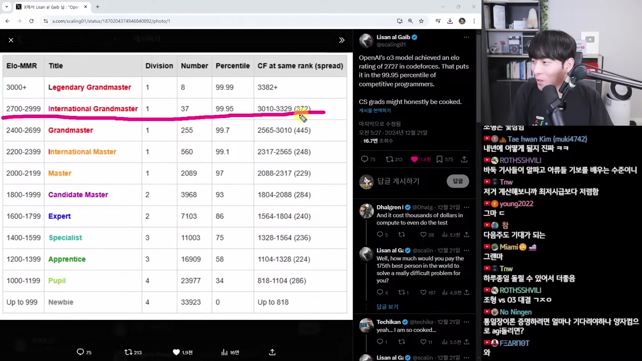Collapse the side panel with double-chevron icon

[x=342, y=40]
